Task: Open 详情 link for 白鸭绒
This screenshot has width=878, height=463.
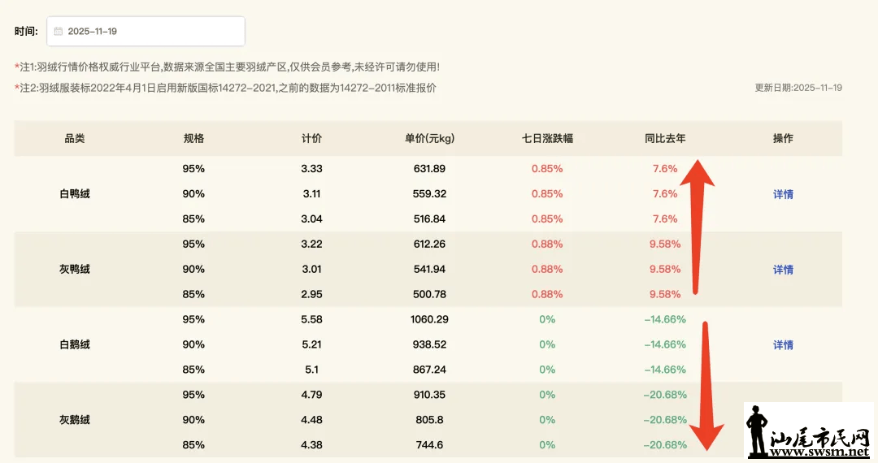Action: (783, 194)
